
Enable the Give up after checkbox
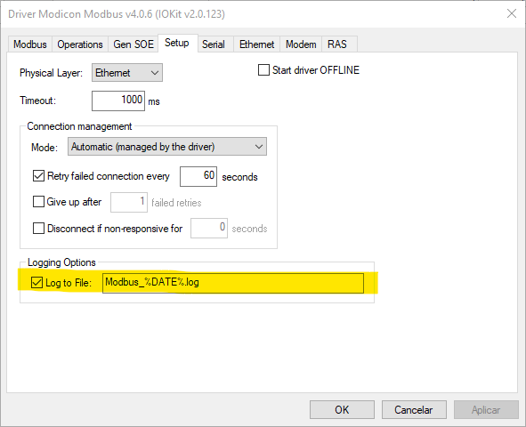pyautogui.click(x=38, y=202)
